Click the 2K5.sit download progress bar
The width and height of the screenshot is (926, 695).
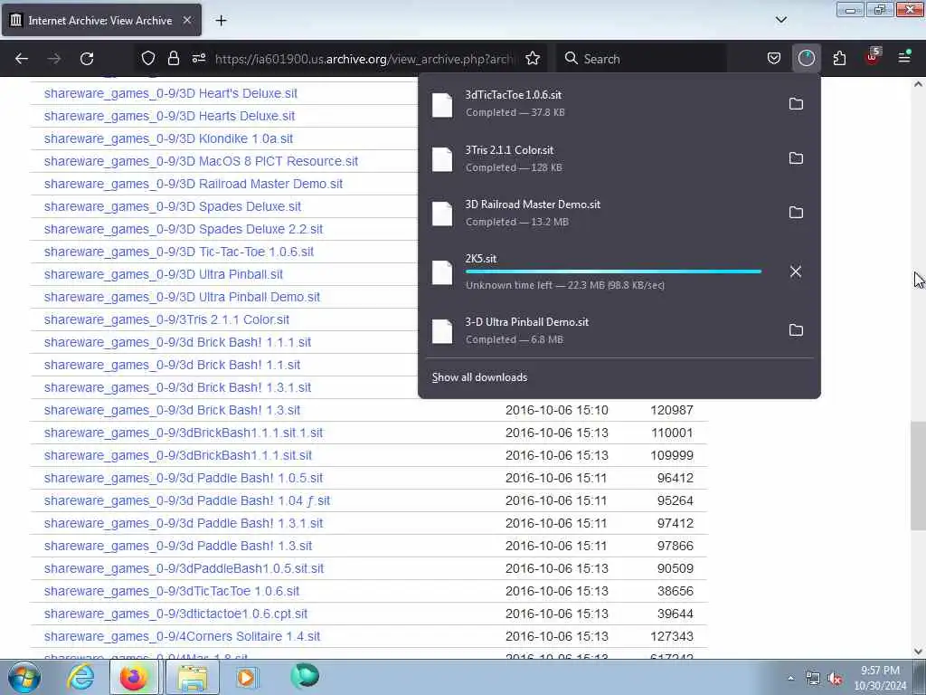click(614, 271)
